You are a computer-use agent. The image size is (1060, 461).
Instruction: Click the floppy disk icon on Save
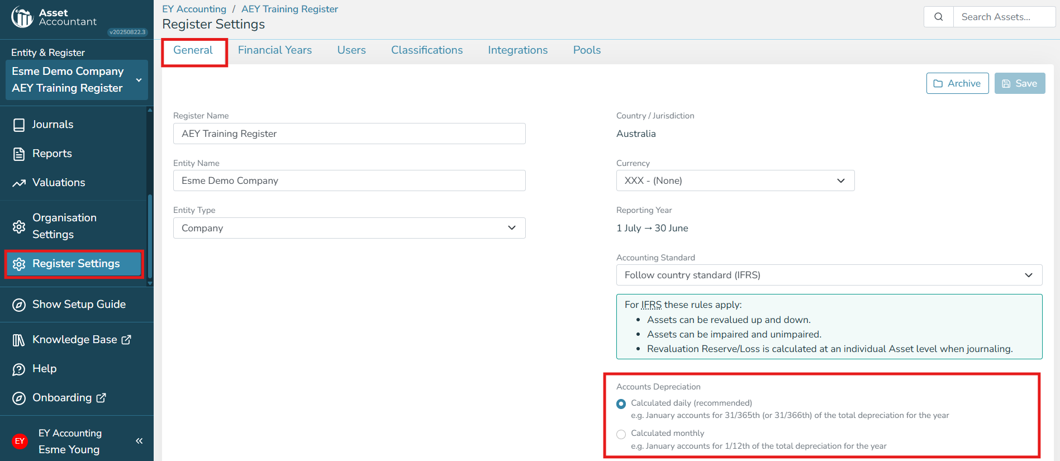coord(1006,83)
